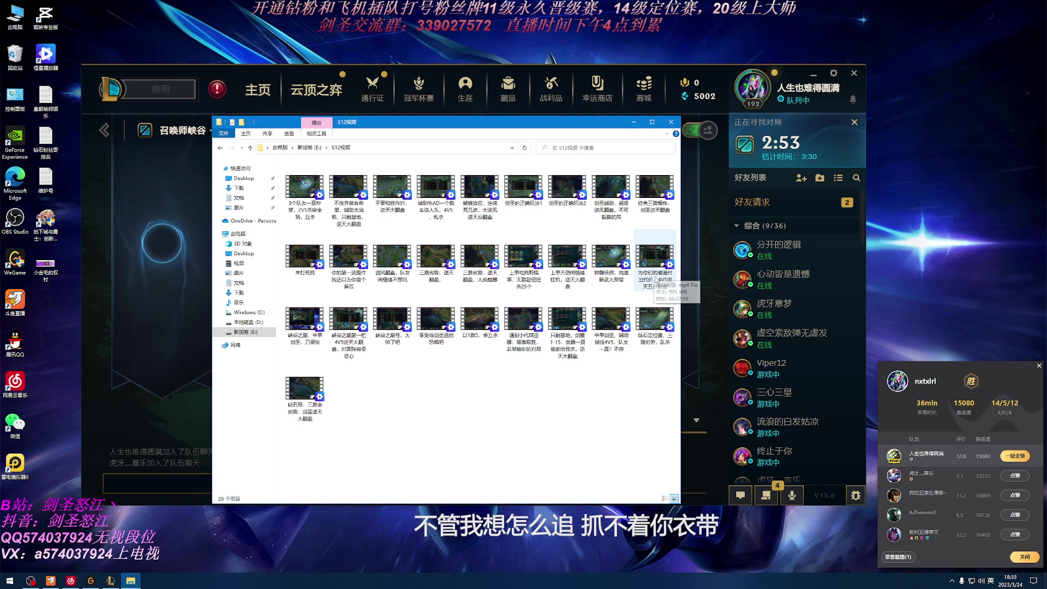Open the bug report icon

pyautogui.click(x=855, y=495)
